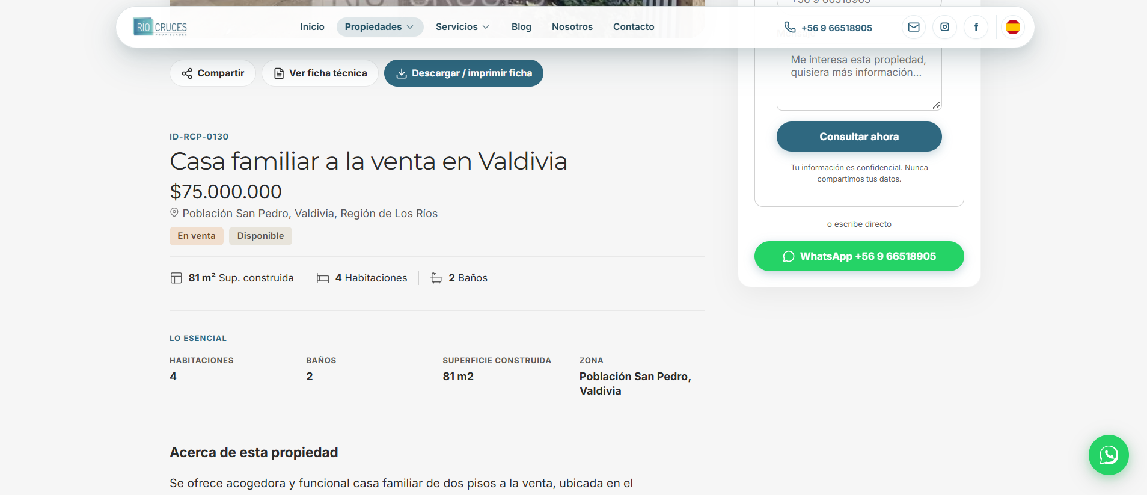Expand the Servicios dropdown menu
This screenshot has height=495, width=1147.
[x=462, y=27]
